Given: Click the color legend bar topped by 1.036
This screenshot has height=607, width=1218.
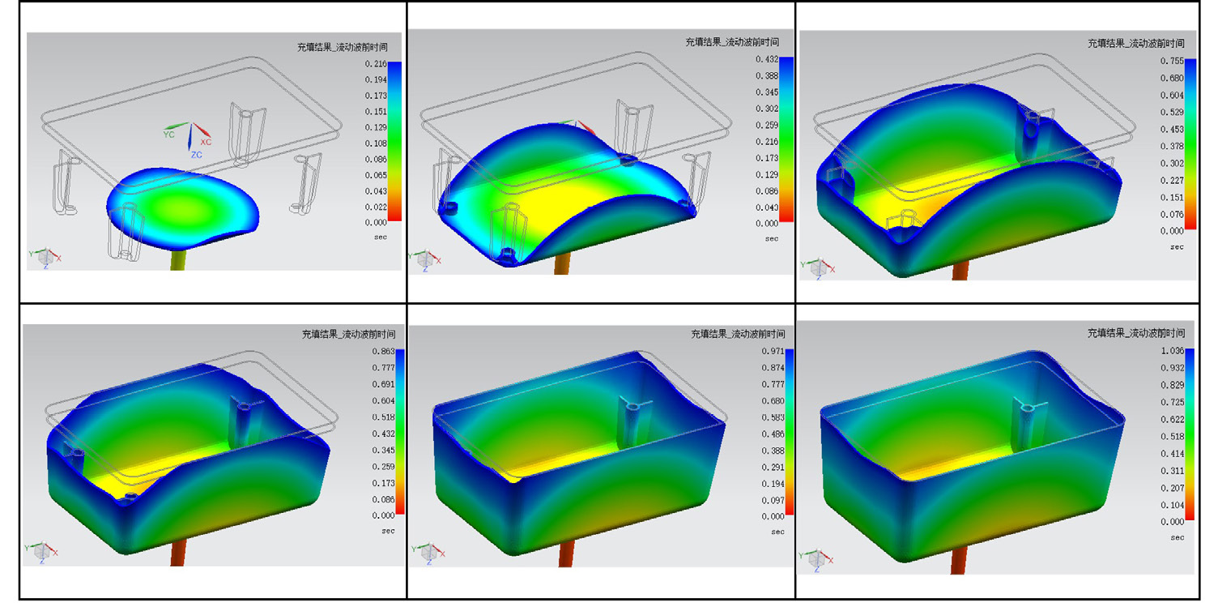Looking at the screenshot, I should (1190, 433).
